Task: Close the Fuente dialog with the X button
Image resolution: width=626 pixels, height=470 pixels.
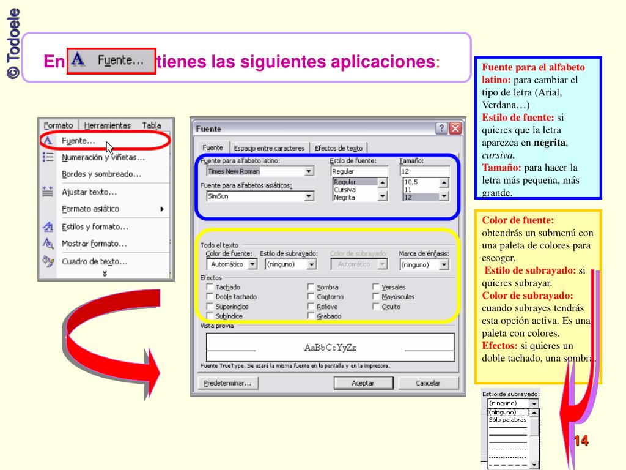Action: [x=455, y=129]
